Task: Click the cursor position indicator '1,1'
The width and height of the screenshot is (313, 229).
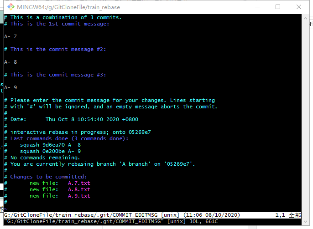Action: click(280, 215)
